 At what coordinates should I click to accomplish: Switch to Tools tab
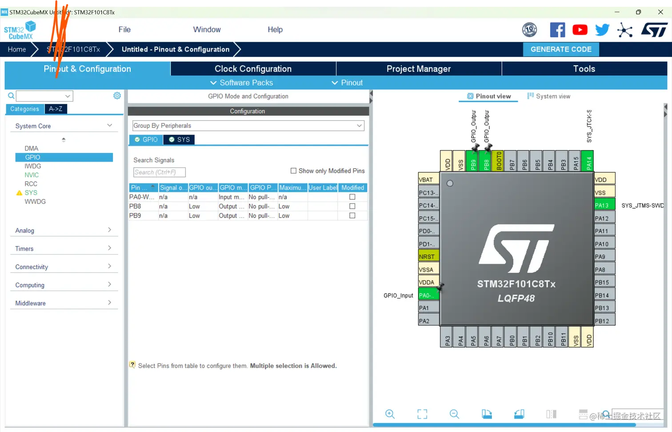584,69
